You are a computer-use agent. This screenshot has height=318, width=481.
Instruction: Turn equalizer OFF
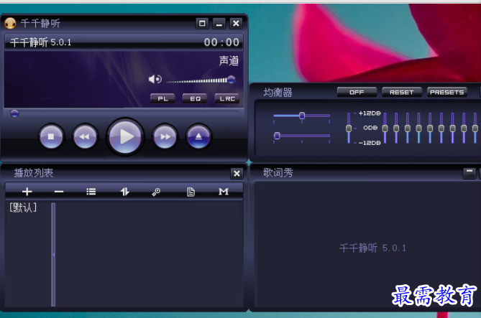(x=357, y=92)
